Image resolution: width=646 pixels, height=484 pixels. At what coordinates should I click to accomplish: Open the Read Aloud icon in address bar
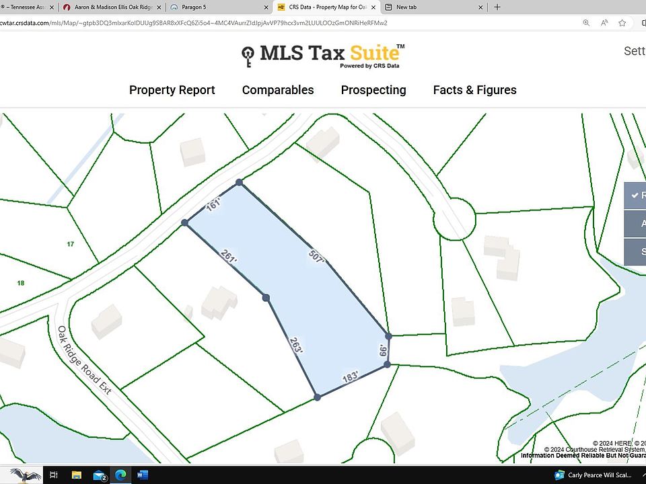[604, 23]
